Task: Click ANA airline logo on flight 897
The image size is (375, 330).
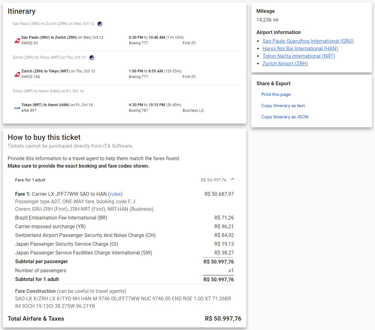Action: click(x=17, y=108)
